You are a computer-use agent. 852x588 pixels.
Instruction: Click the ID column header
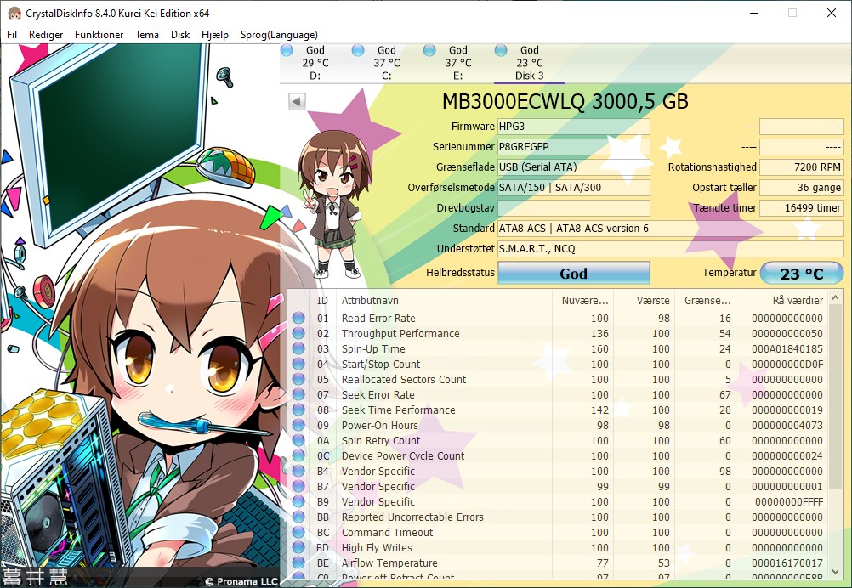click(x=323, y=300)
